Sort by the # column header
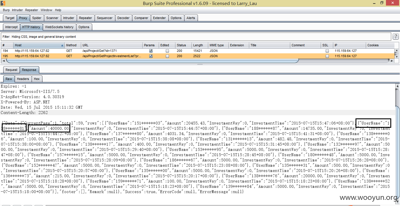This screenshot has width=400, height=206. (7, 45)
